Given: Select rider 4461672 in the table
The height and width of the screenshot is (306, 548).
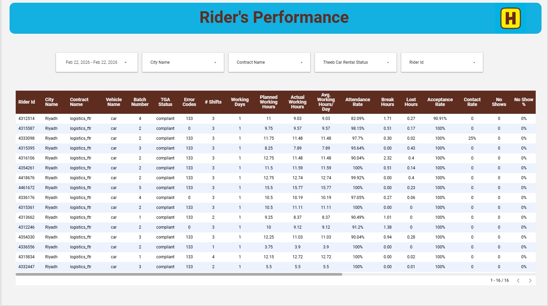Looking at the screenshot, I should [x=27, y=188].
